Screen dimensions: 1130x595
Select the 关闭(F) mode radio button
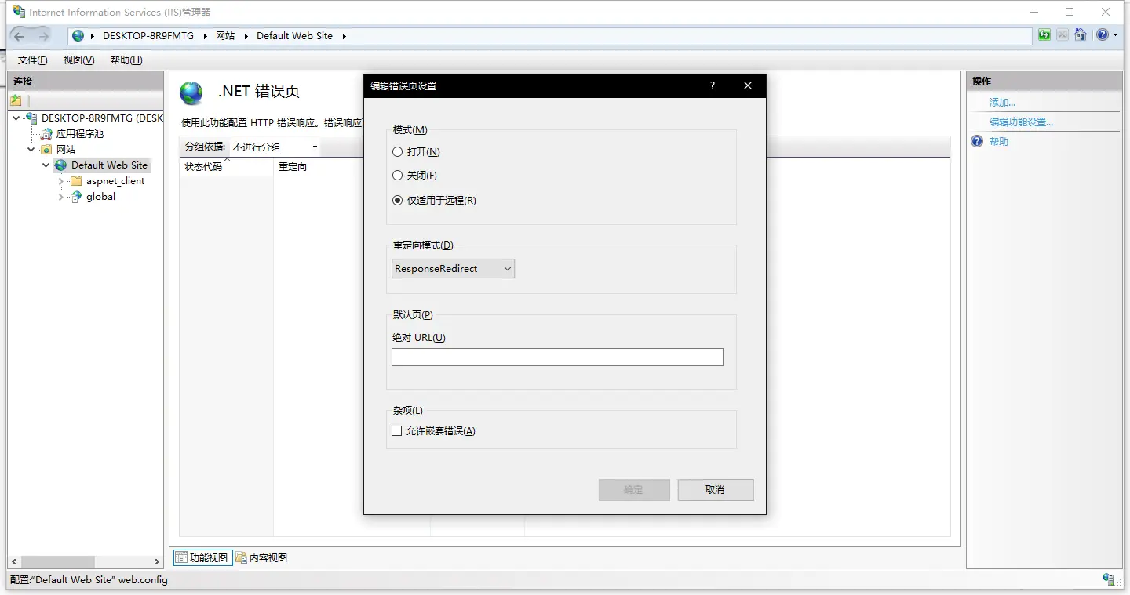pyautogui.click(x=397, y=176)
